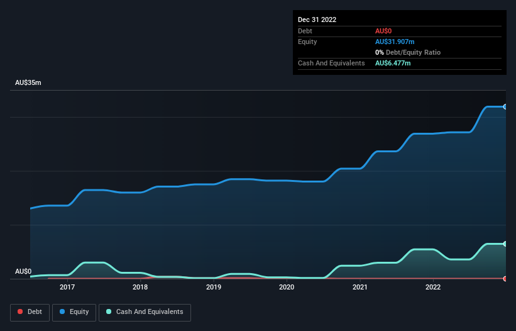Click the 0% Debt/Equity Ratio text

tap(408, 52)
